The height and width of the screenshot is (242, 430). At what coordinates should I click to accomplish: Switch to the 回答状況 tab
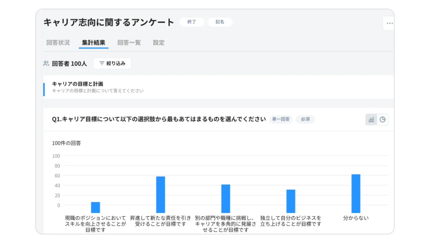pos(58,43)
